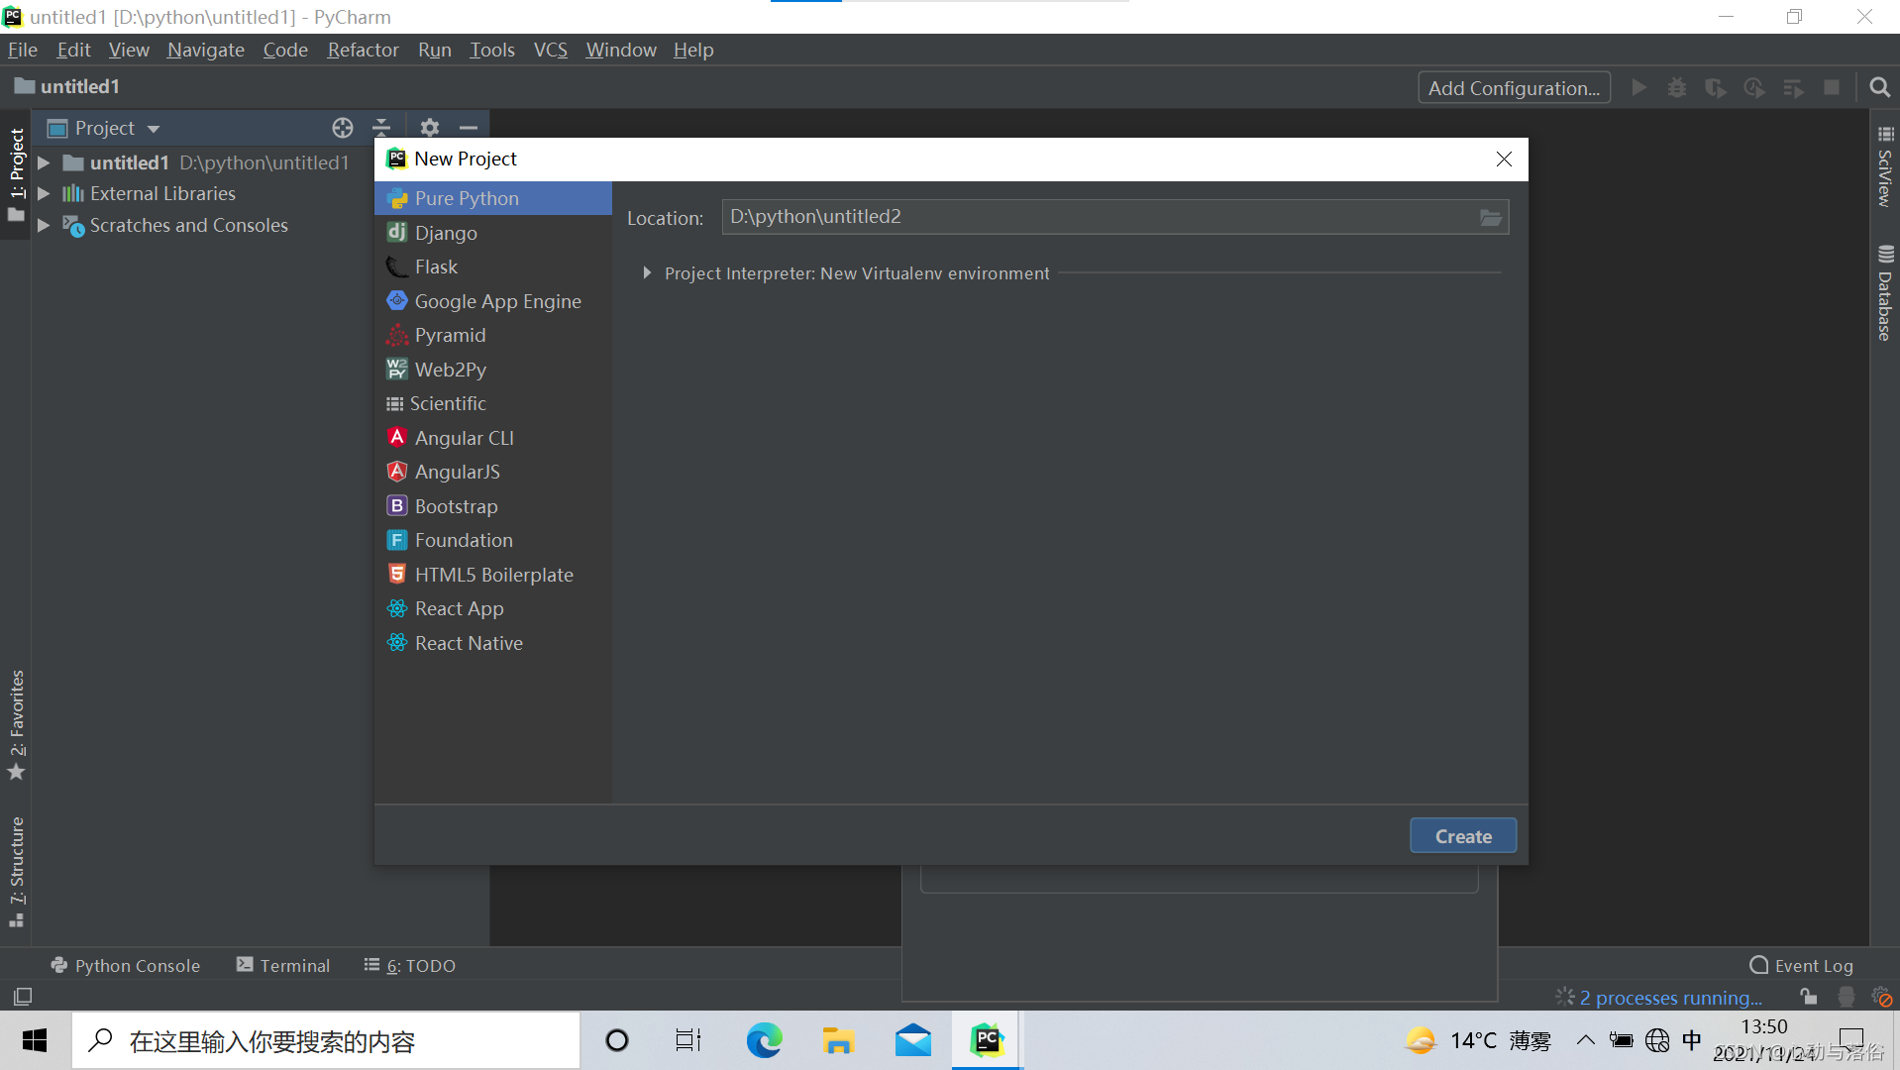Select AngularJS project type

pyautogui.click(x=492, y=472)
